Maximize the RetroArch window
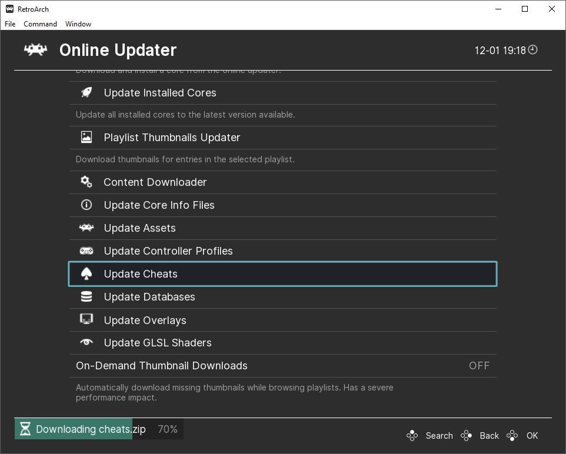This screenshot has width=566, height=454. [525, 9]
